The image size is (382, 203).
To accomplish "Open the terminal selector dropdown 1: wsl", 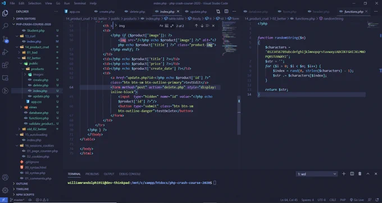I will 317,174.
